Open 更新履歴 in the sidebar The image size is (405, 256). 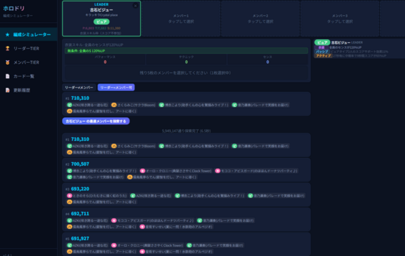tap(28, 90)
